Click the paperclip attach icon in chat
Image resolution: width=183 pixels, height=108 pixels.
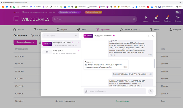point(86,91)
